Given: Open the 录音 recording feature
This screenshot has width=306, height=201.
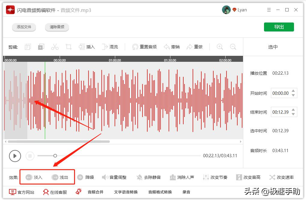Looking at the screenshot, I should [x=186, y=192].
